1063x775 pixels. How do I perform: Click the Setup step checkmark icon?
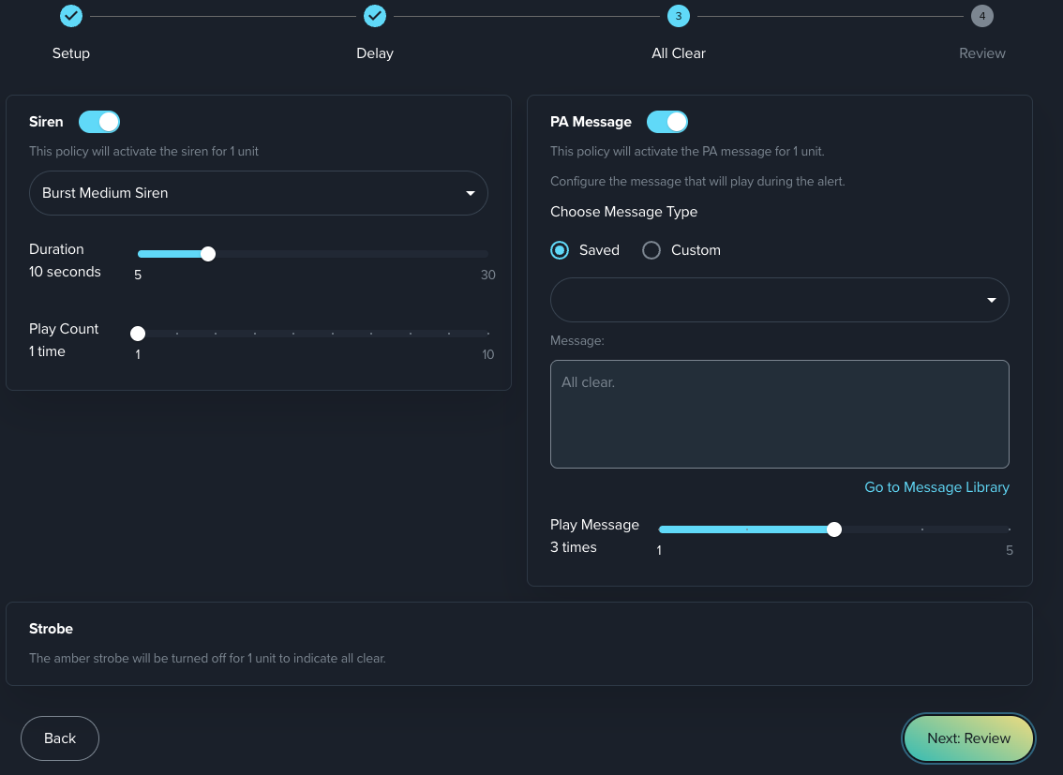click(x=71, y=16)
